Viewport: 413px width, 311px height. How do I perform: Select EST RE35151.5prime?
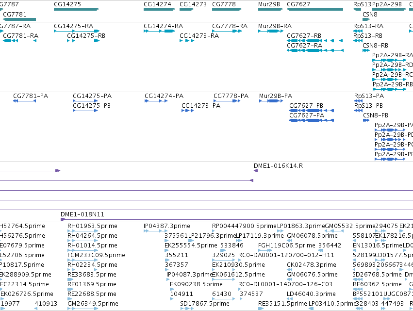282,304
